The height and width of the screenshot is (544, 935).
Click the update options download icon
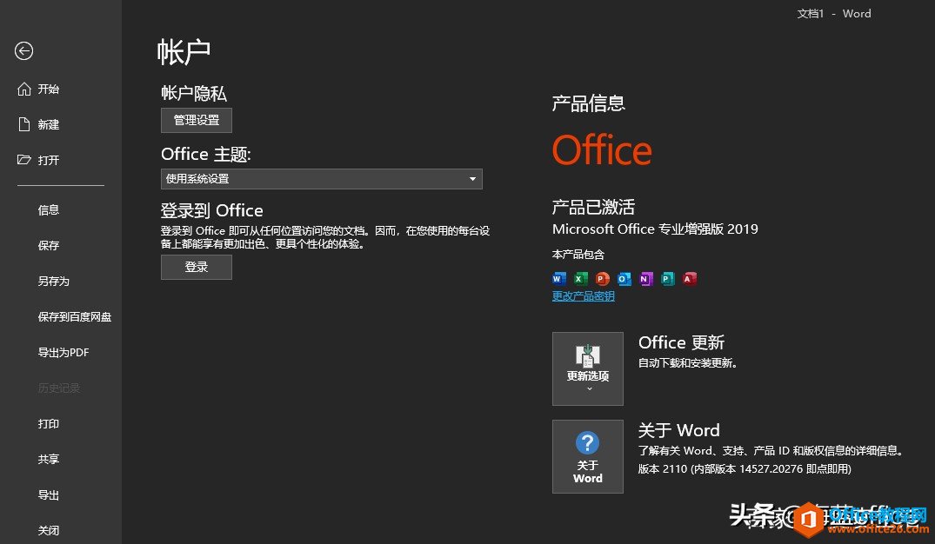click(587, 355)
